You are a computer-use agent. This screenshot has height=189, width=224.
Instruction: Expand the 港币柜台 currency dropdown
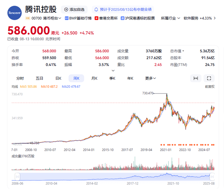point(53,18)
